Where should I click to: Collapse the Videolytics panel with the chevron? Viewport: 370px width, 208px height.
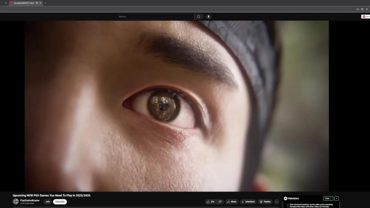336,198
